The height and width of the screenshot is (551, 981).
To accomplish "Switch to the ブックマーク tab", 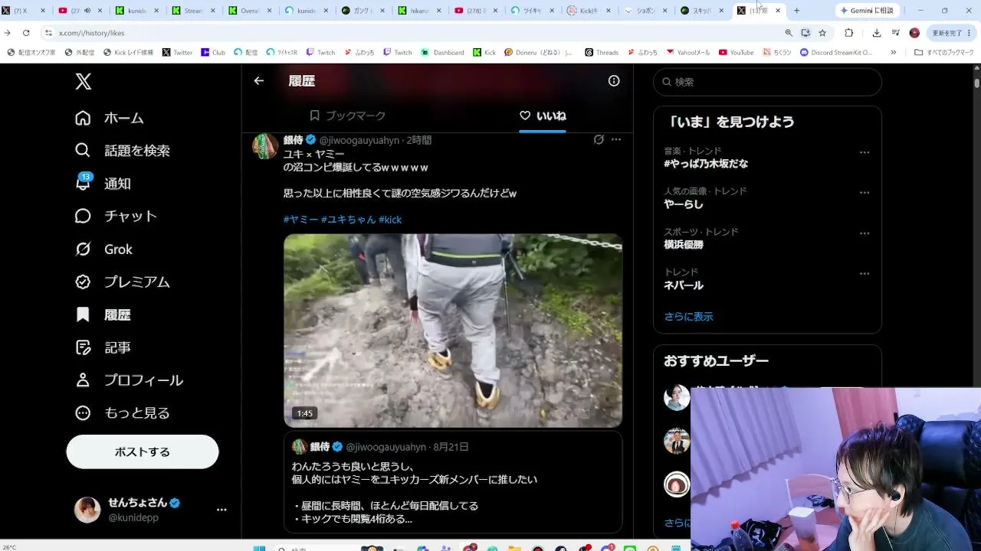I will [347, 116].
